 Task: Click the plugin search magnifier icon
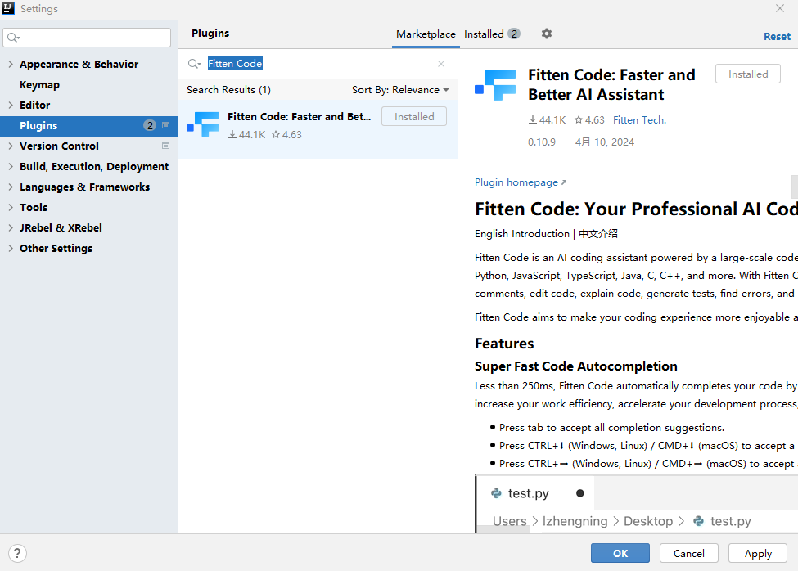[194, 64]
